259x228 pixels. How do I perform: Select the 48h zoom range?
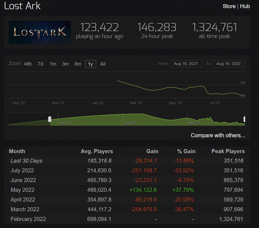[x=28, y=64]
